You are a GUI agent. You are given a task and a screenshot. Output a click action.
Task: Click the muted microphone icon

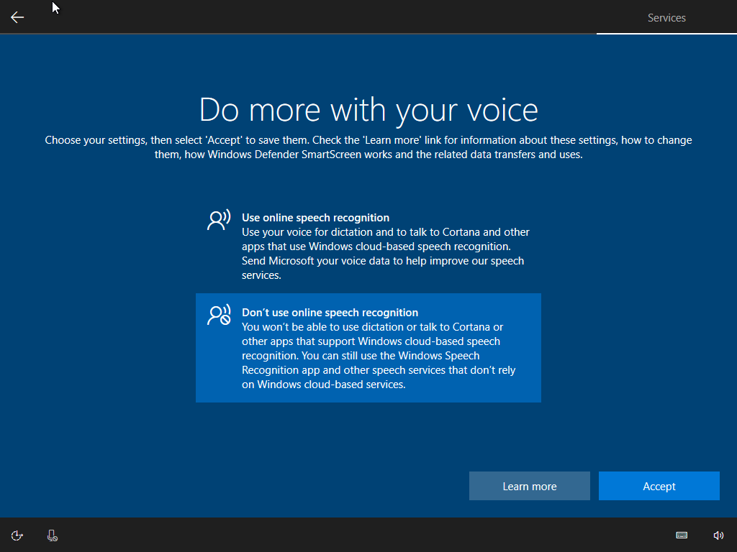tap(52, 535)
